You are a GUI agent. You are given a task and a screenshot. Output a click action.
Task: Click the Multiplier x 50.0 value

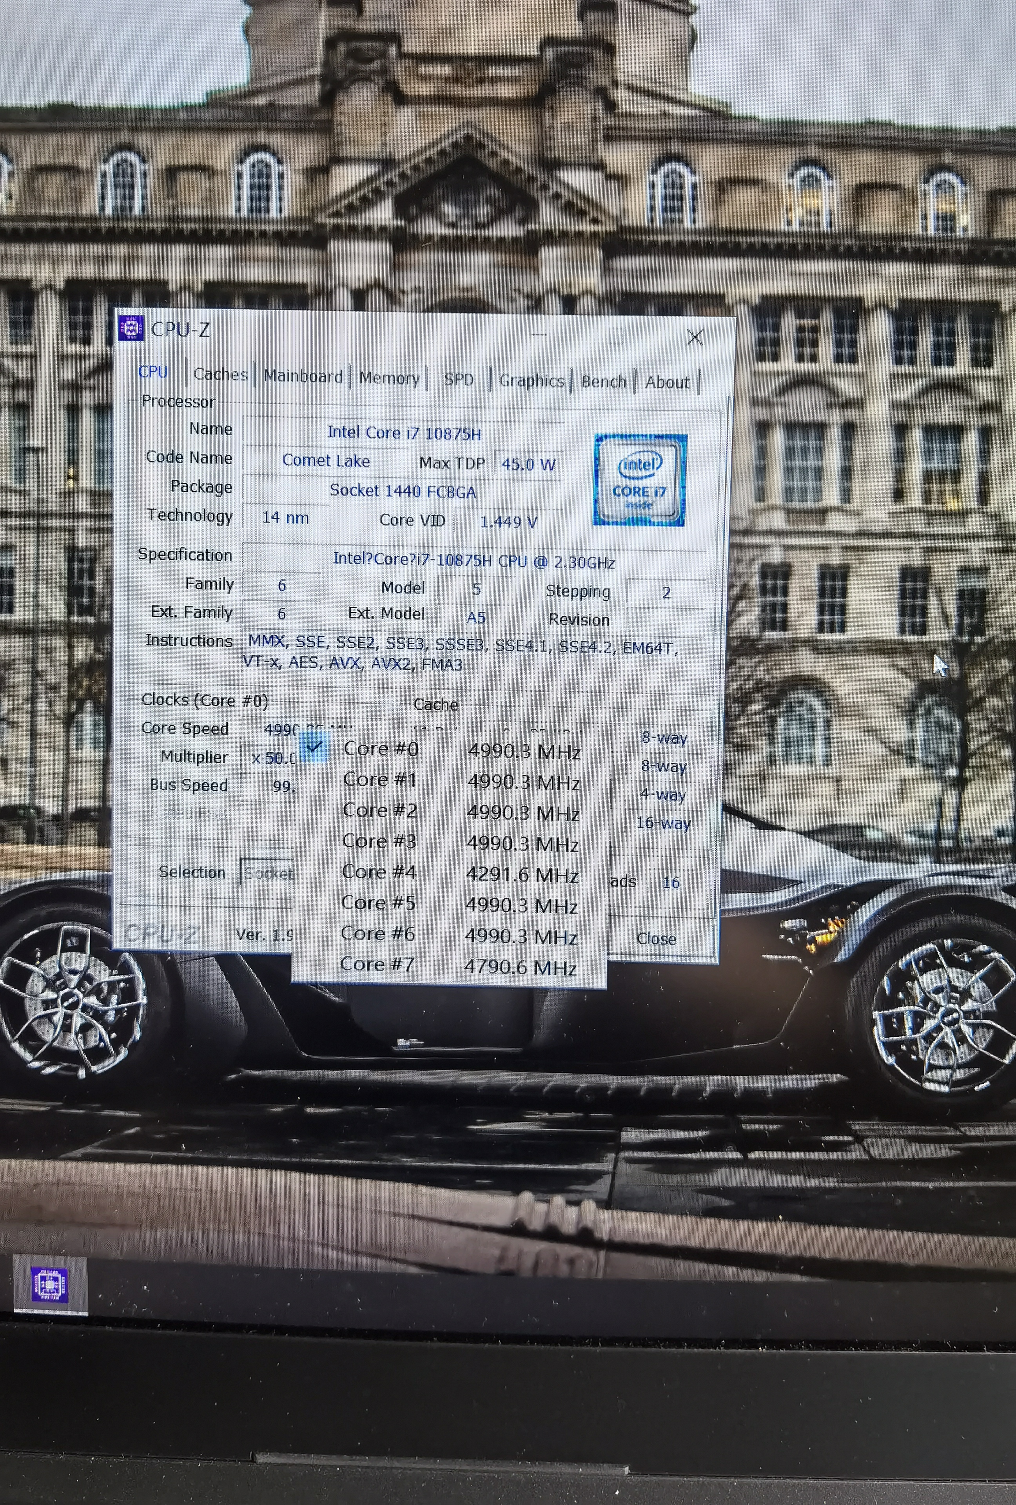[269, 758]
